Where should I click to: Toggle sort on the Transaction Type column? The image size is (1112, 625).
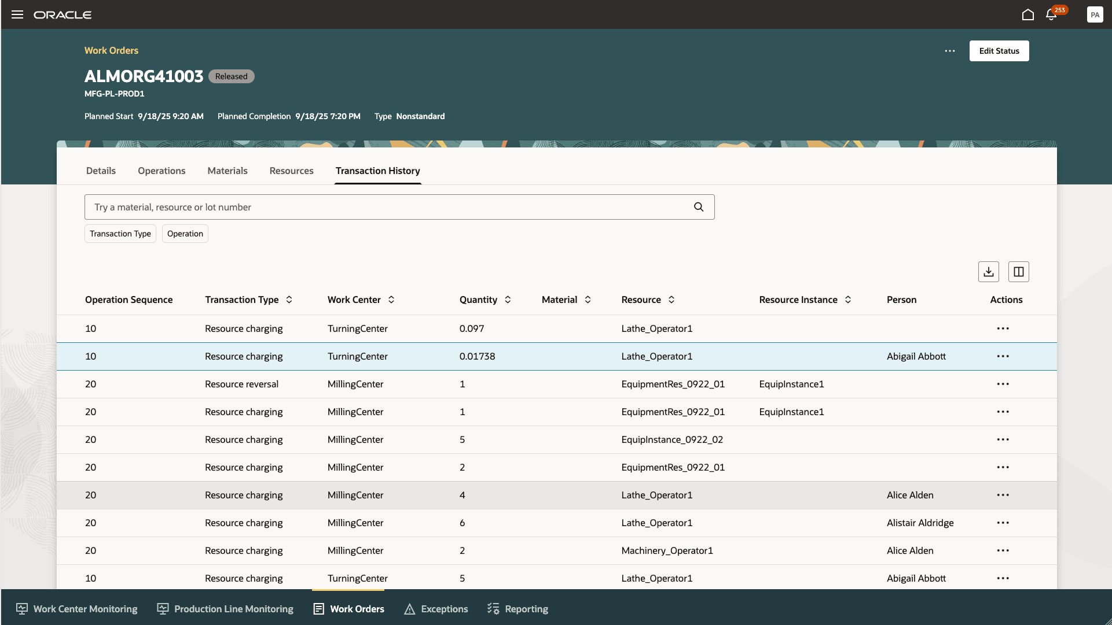tap(288, 299)
